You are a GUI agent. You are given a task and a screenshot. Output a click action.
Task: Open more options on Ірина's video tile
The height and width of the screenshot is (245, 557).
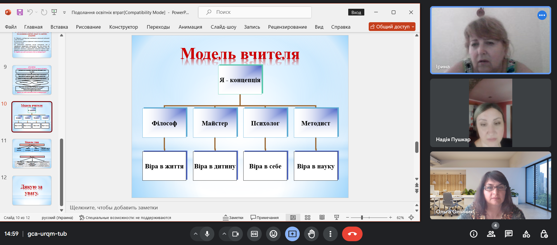[x=542, y=15]
